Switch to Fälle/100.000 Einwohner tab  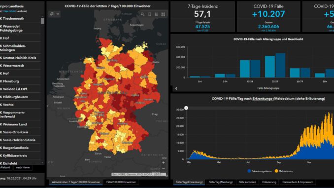point(121,182)
